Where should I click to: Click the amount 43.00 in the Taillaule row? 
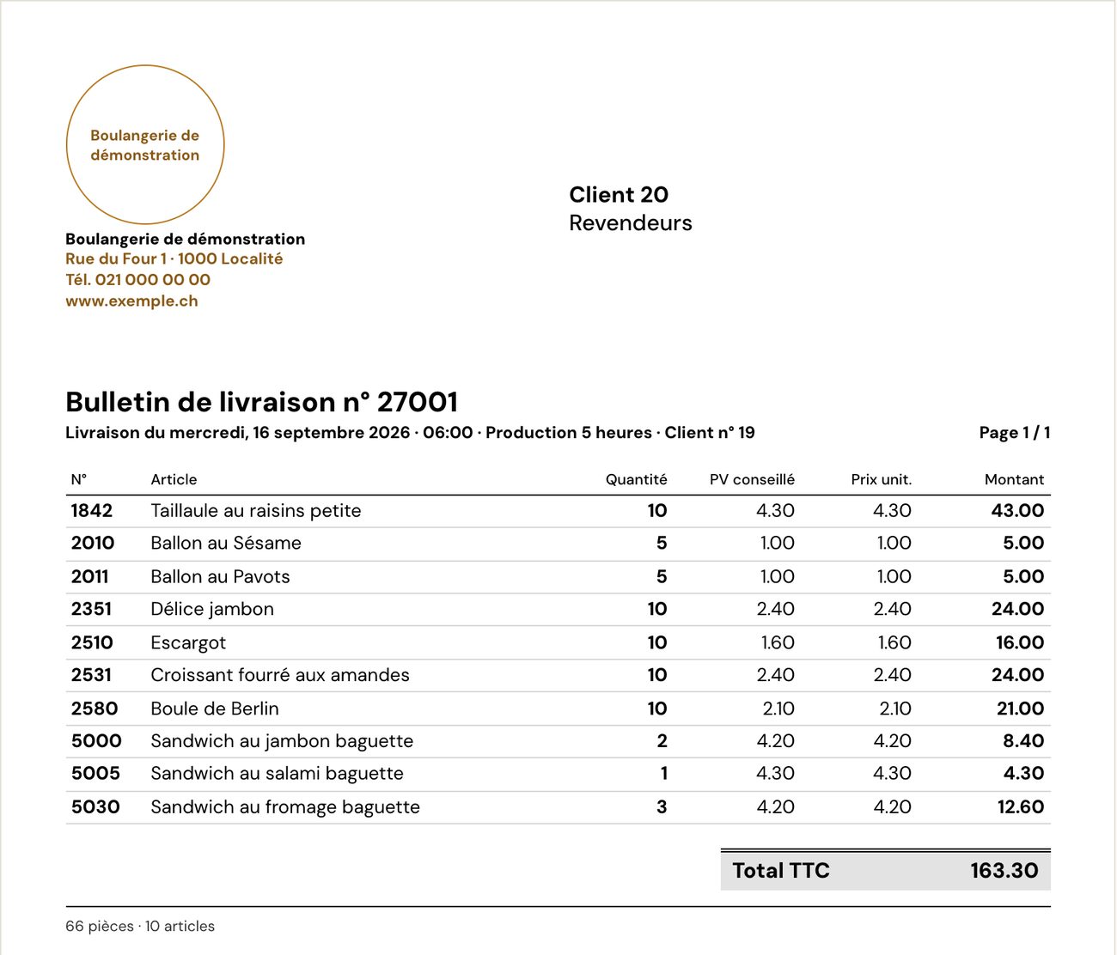[x=1017, y=510]
